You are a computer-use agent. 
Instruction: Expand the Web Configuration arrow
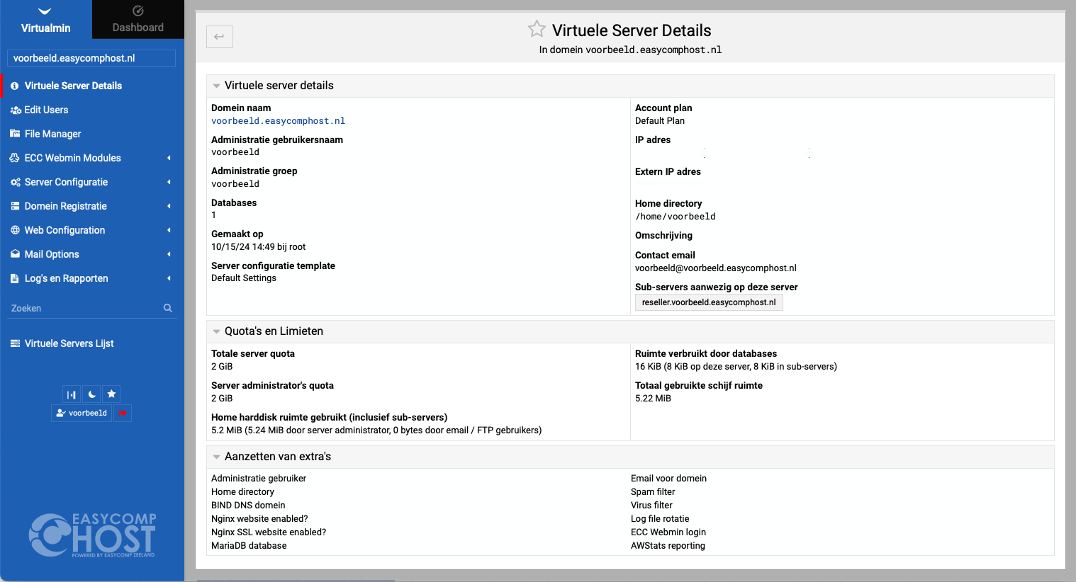pos(169,230)
